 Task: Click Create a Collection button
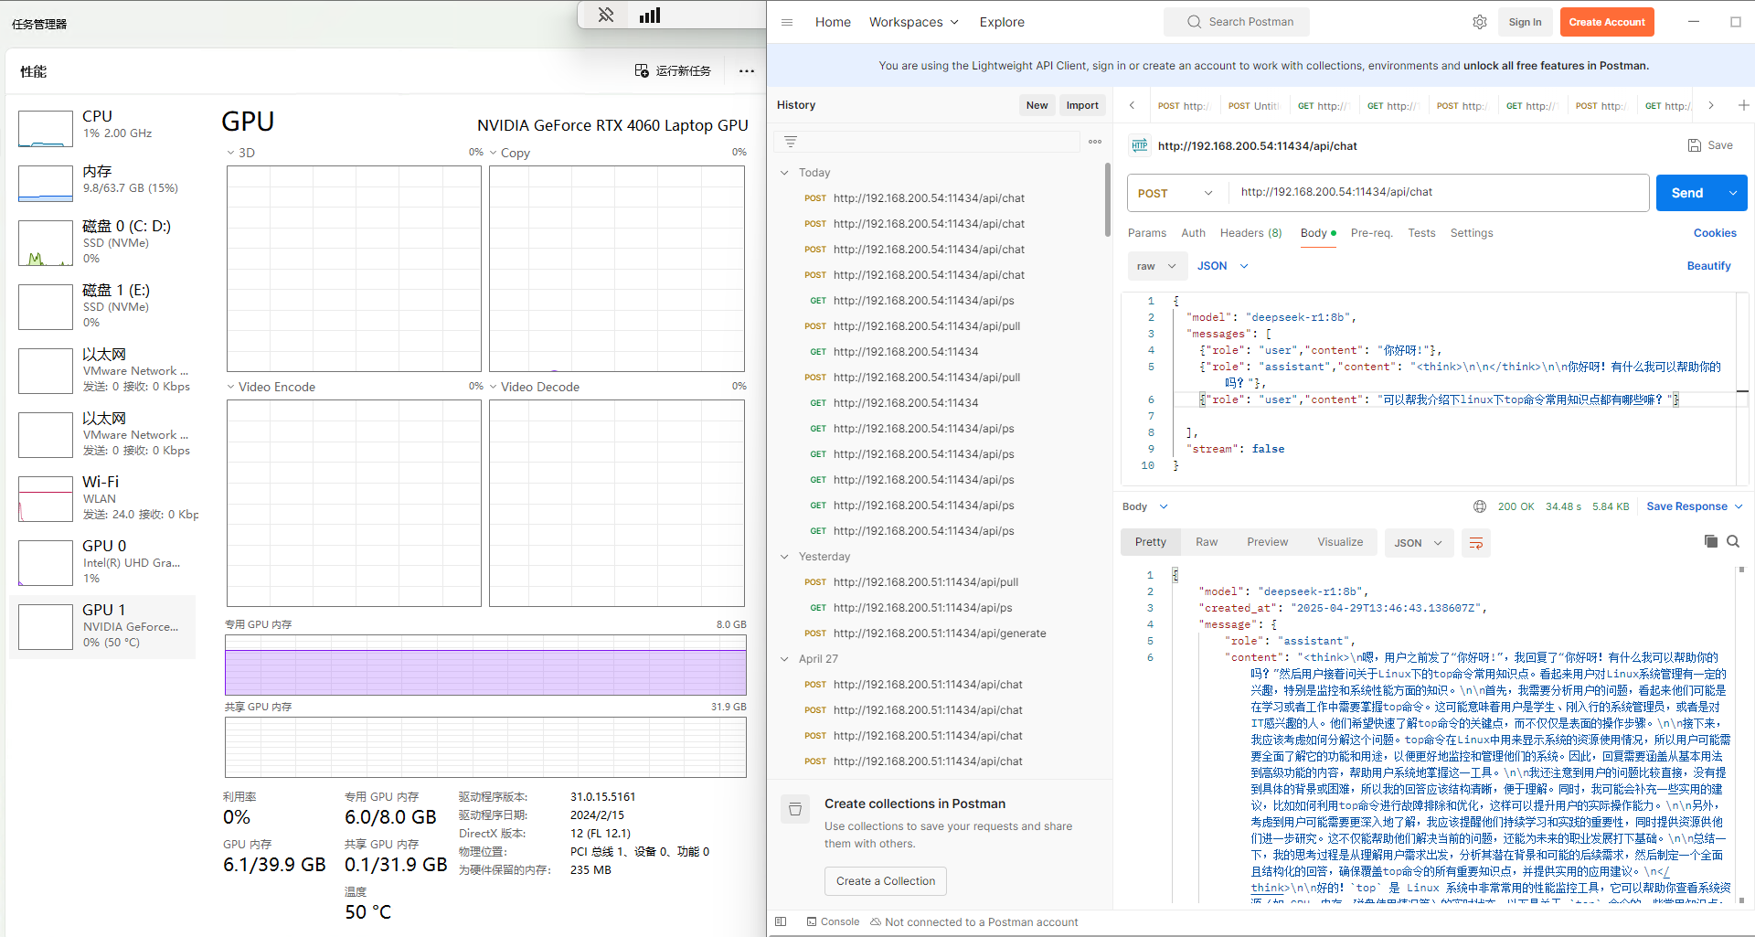885,881
